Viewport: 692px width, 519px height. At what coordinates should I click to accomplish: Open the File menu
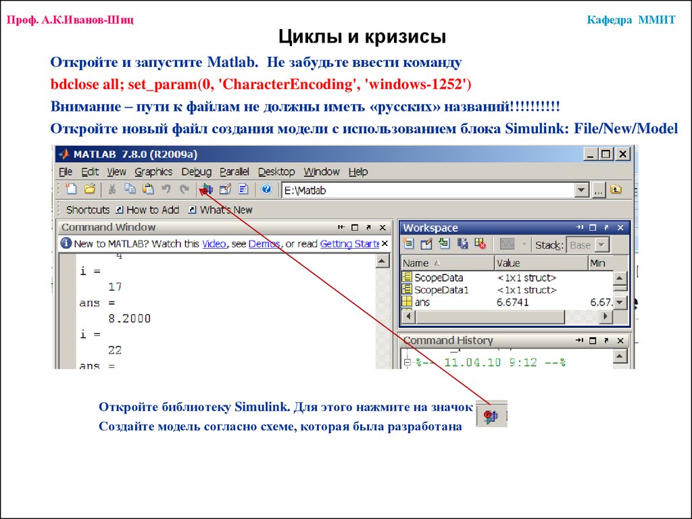click(66, 172)
